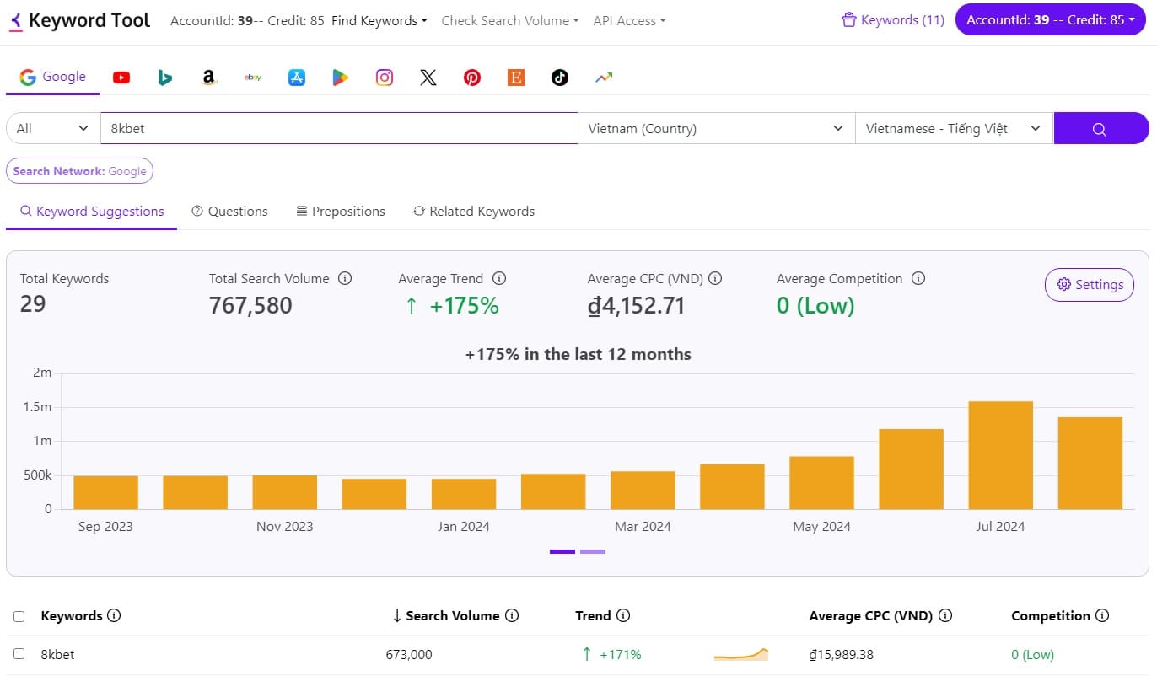Open the All search type dropdown
This screenshot has height=676, width=1157.
tap(53, 128)
